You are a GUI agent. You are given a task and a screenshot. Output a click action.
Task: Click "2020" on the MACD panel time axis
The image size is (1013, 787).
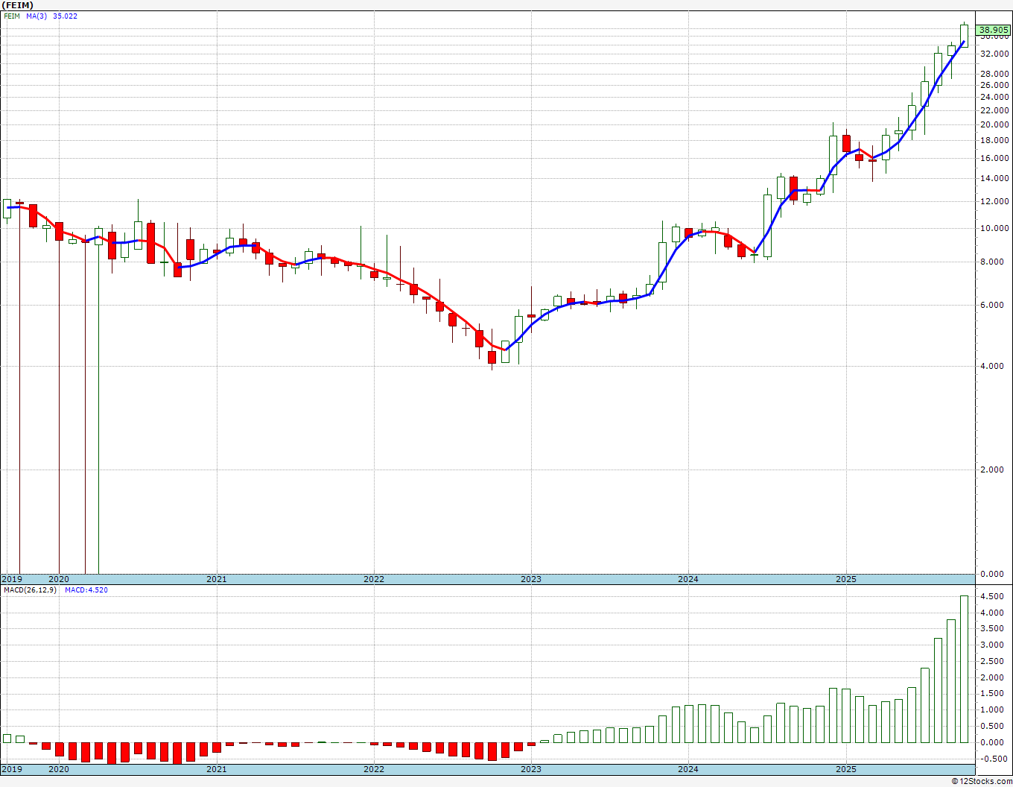click(x=59, y=769)
